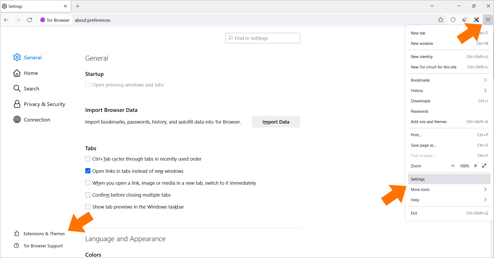Click the Import Data button

pos(276,122)
